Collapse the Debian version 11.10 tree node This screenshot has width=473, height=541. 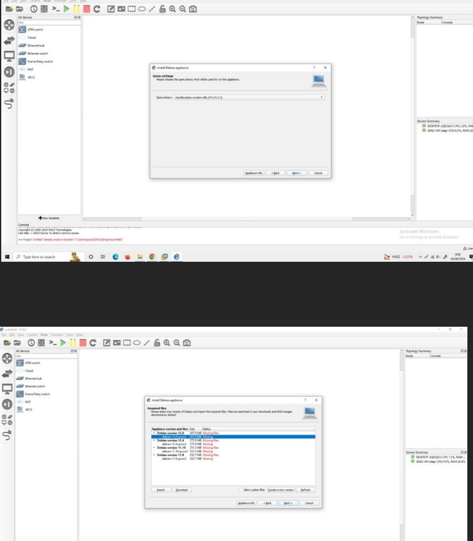tap(154, 447)
